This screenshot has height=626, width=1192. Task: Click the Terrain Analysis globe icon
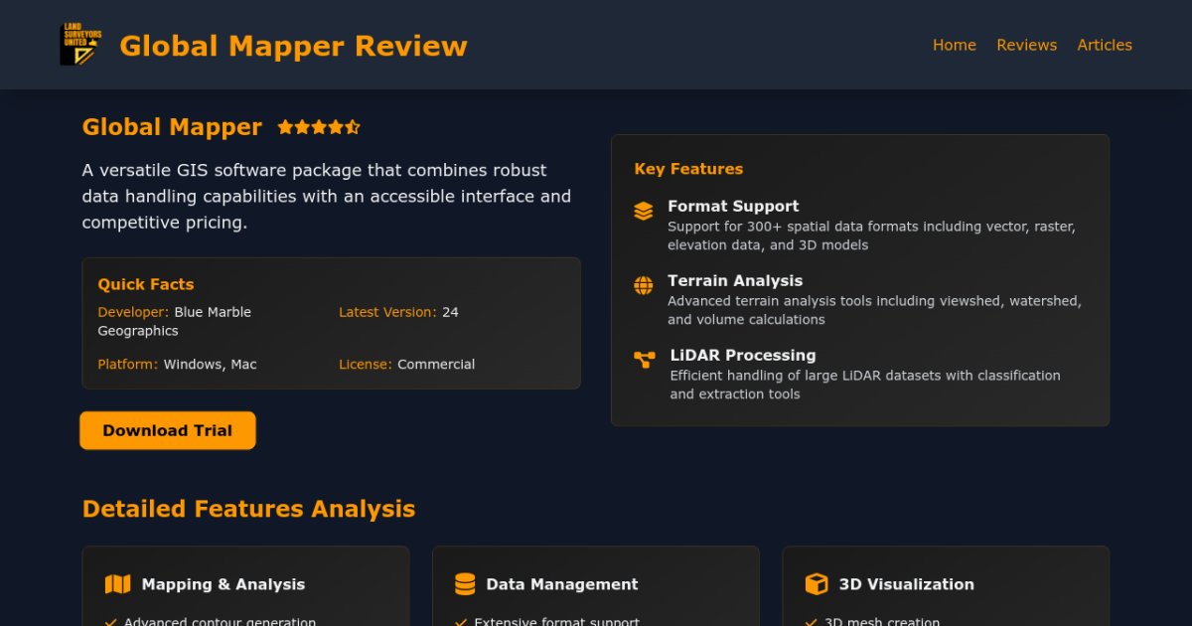pyautogui.click(x=644, y=285)
